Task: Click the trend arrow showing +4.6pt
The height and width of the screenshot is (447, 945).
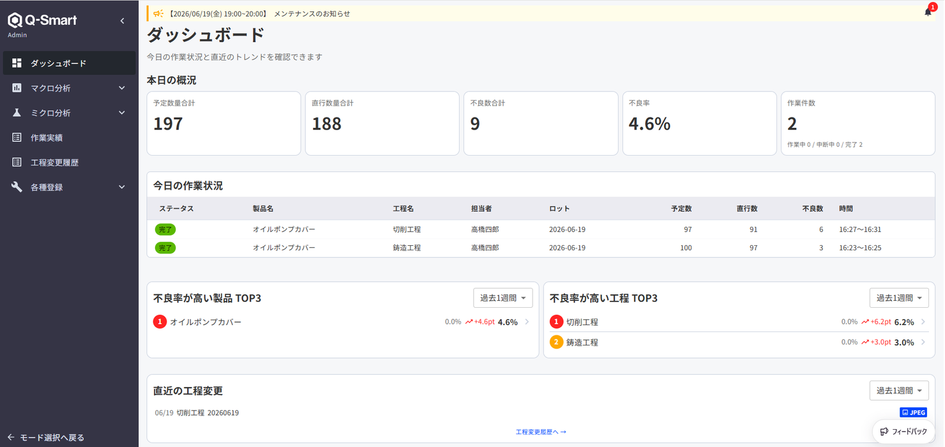Action: [469, 322]
